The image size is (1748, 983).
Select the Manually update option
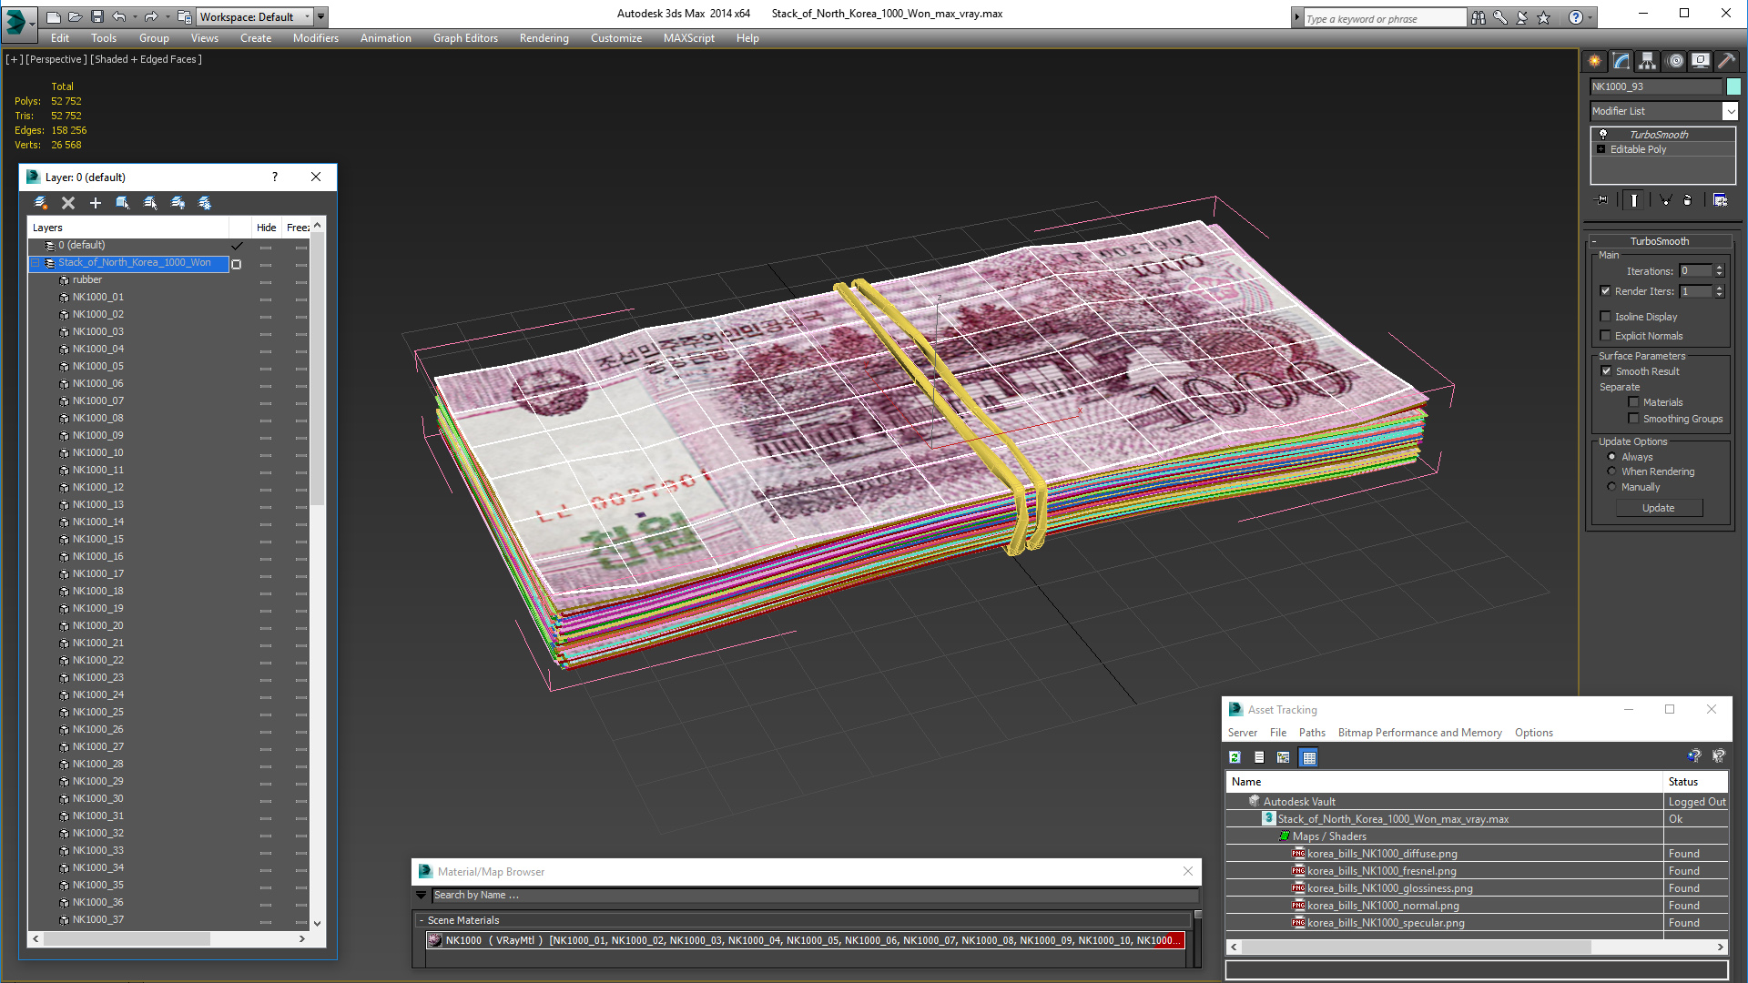click(x=1612, y=487)
